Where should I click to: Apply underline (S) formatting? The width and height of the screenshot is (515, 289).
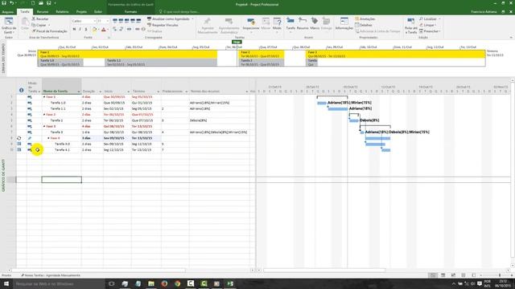click(86, 30)
